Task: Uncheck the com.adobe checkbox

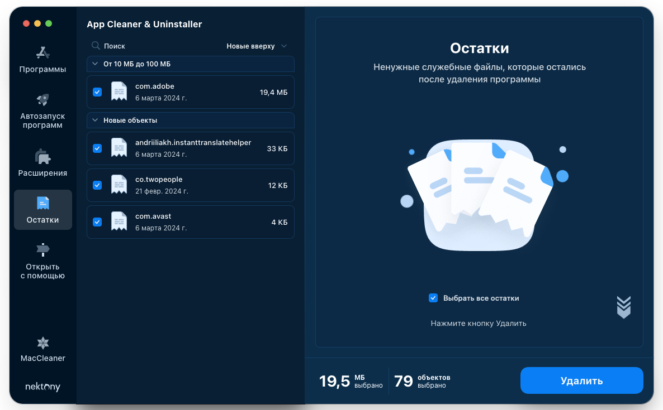Action: pyautogui.click(x=97, y=92)
